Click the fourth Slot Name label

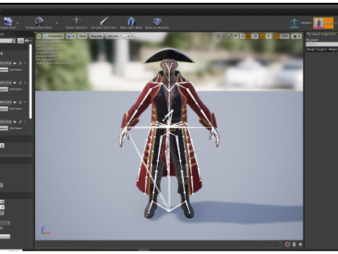coord(15,128)
